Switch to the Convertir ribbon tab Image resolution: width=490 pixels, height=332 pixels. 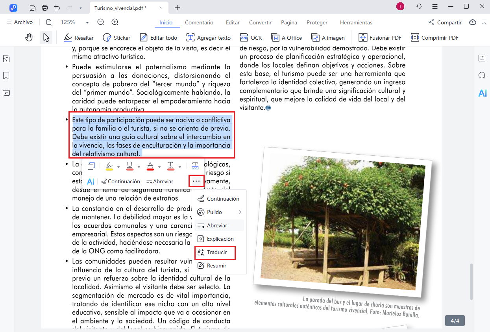coord(260,22)
